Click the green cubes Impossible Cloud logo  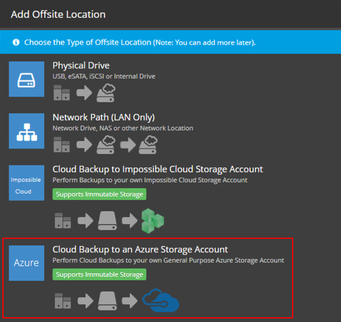coord(153,221)
